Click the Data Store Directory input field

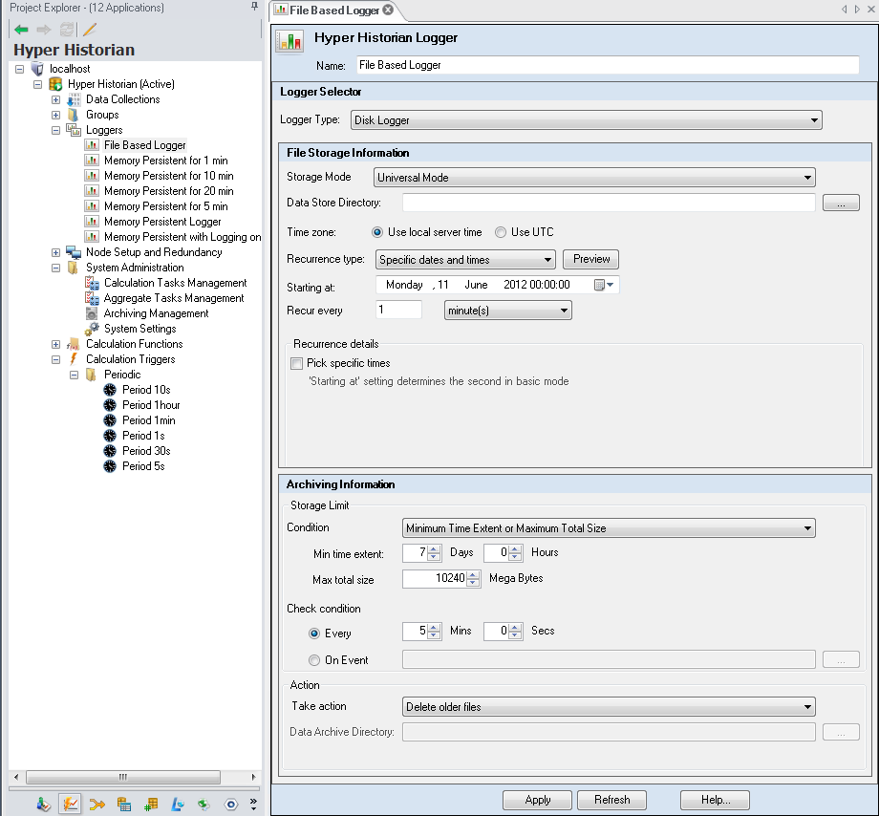click(x=608, y=203)
